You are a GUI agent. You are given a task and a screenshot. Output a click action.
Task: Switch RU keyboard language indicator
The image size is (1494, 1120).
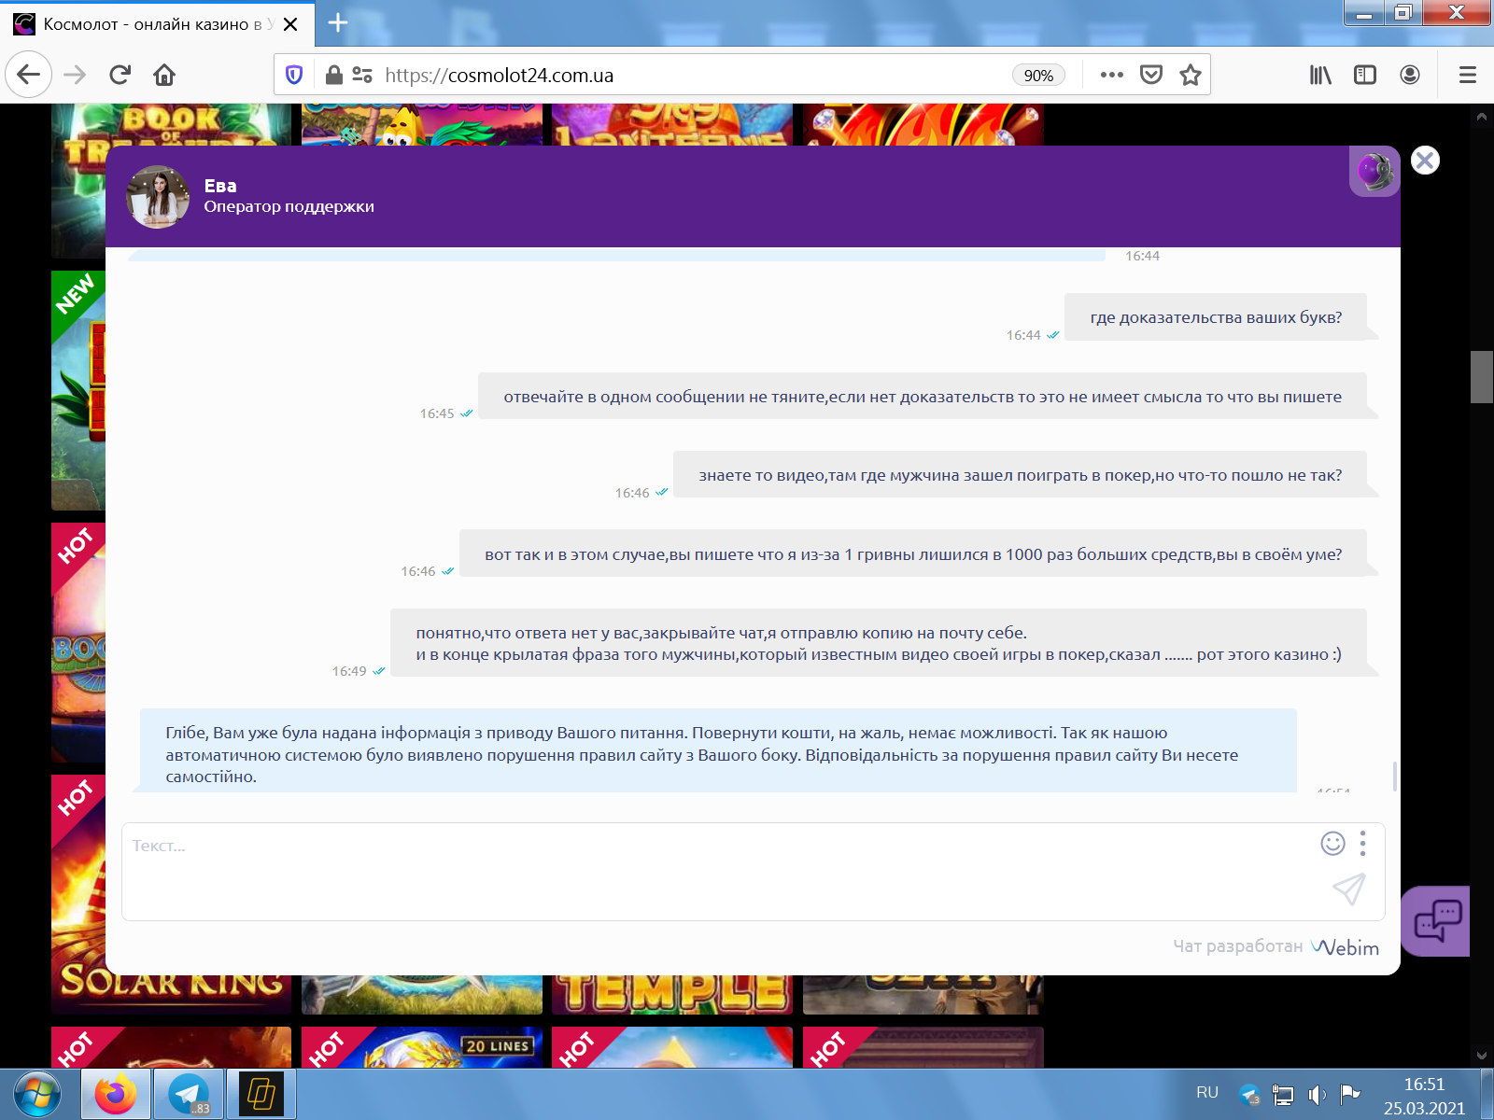click(1207, 1092)
